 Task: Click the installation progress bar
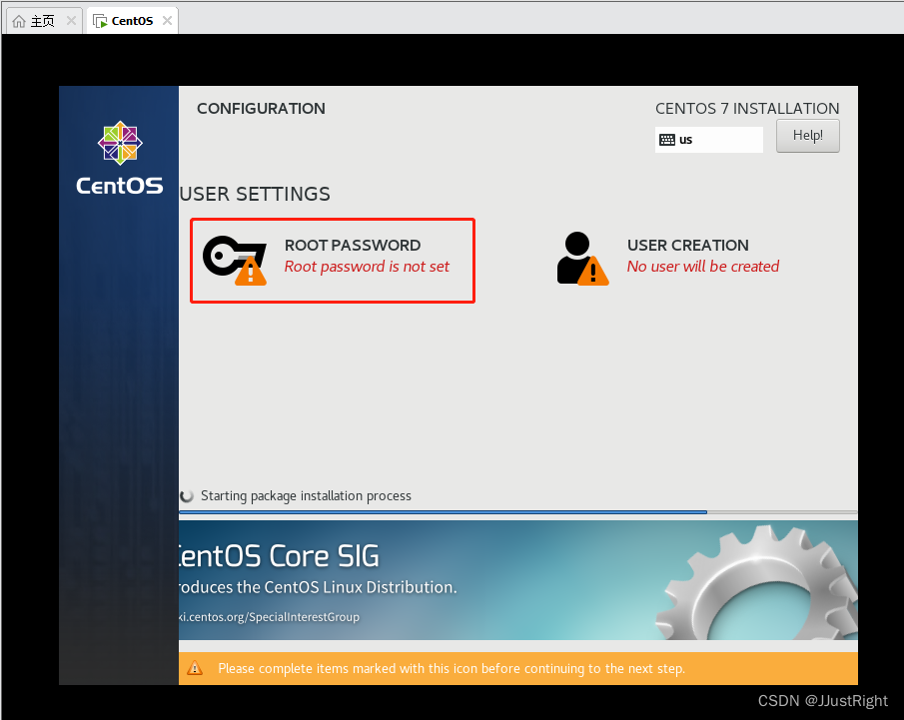[518, 512]
